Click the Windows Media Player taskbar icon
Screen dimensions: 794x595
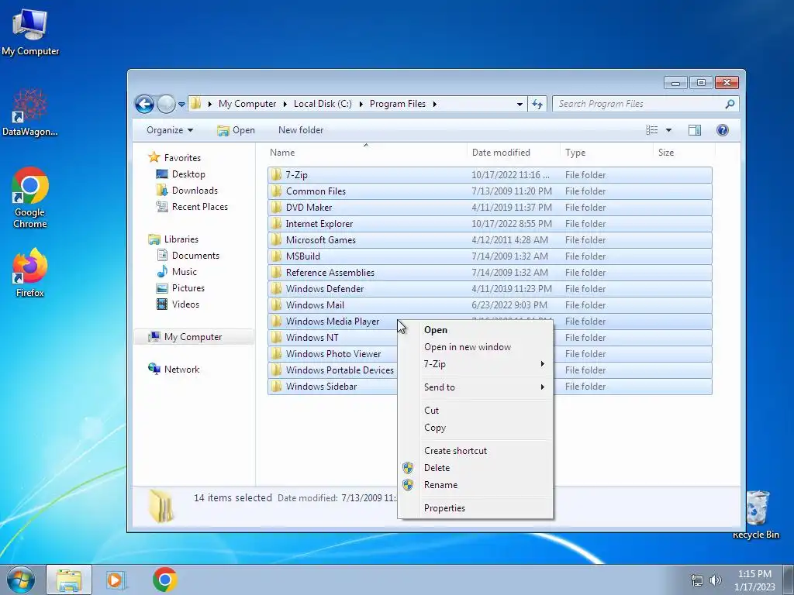click(x=116, y=580)
